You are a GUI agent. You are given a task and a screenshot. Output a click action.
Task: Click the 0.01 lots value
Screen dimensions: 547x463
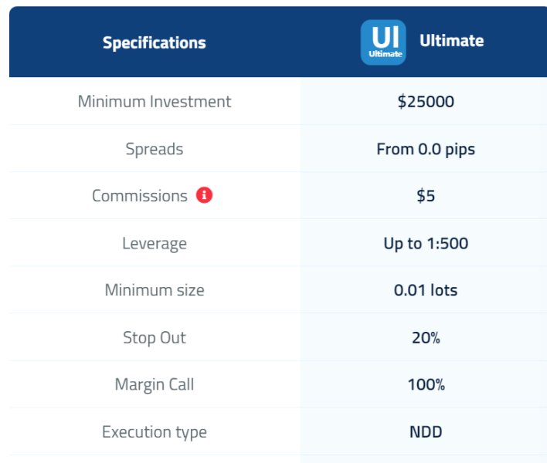[426, 291]
